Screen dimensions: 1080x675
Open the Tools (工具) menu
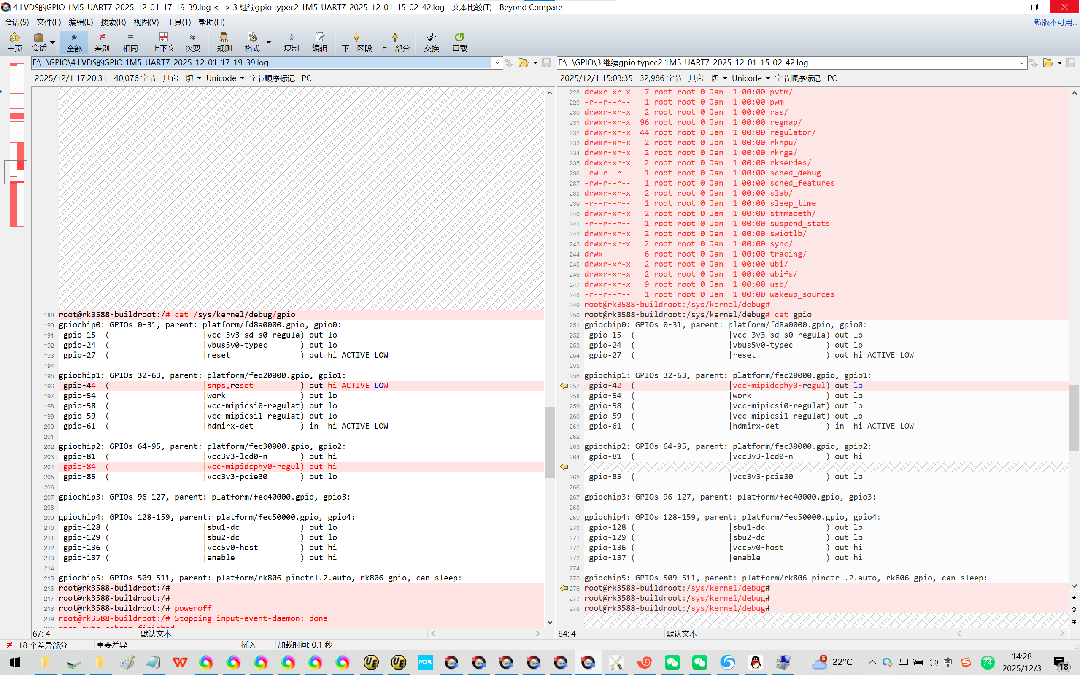click(178, 22)
